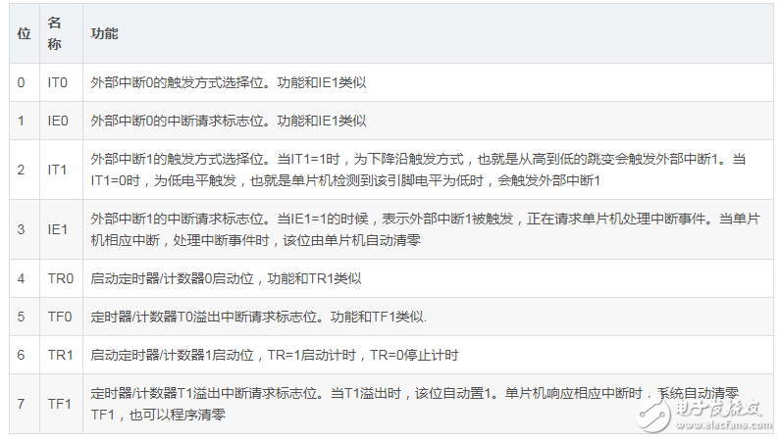Select the IE0 name cell
The width and height of the screenshot is (780, 441).
[x=58, y=121]
